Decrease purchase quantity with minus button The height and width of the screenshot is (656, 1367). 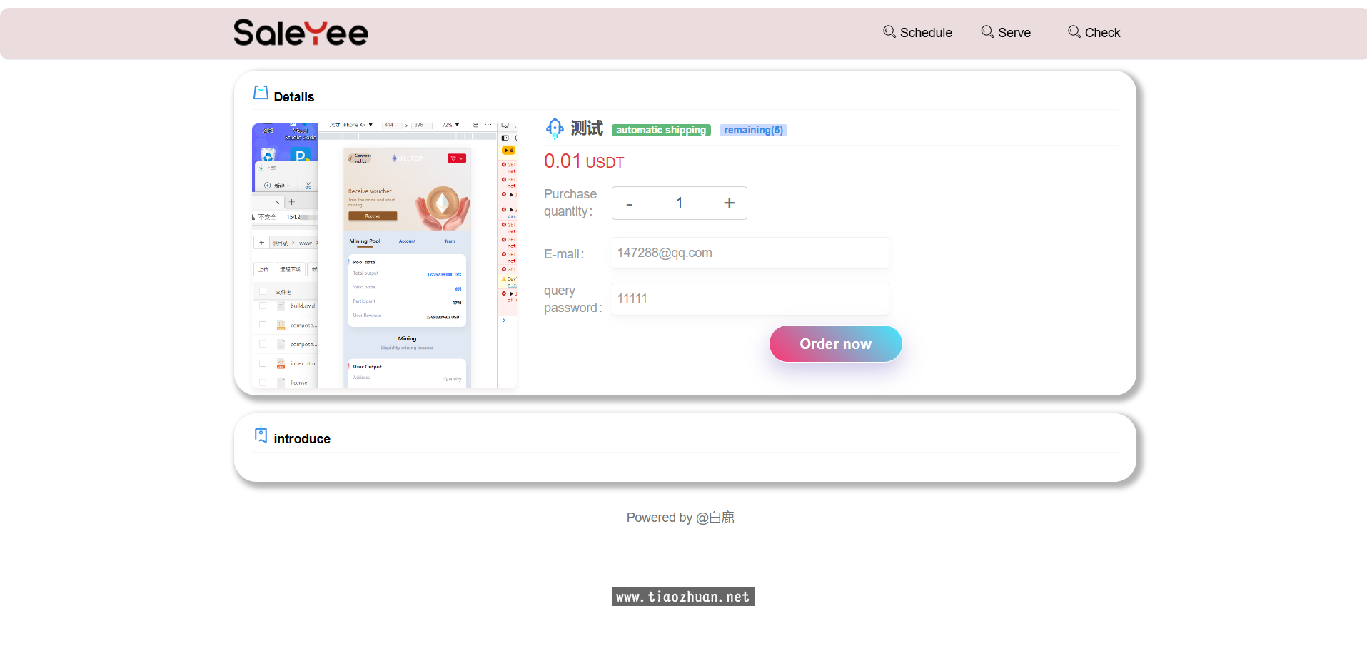pos(630,203)
